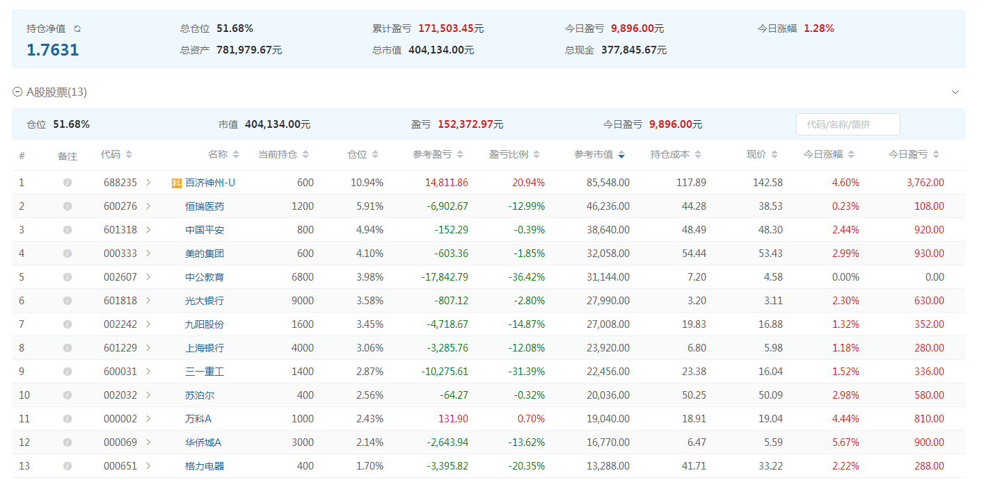Expand arrow next to code 000333
Viewport: 993px width, 480px height.
(148, 254)
